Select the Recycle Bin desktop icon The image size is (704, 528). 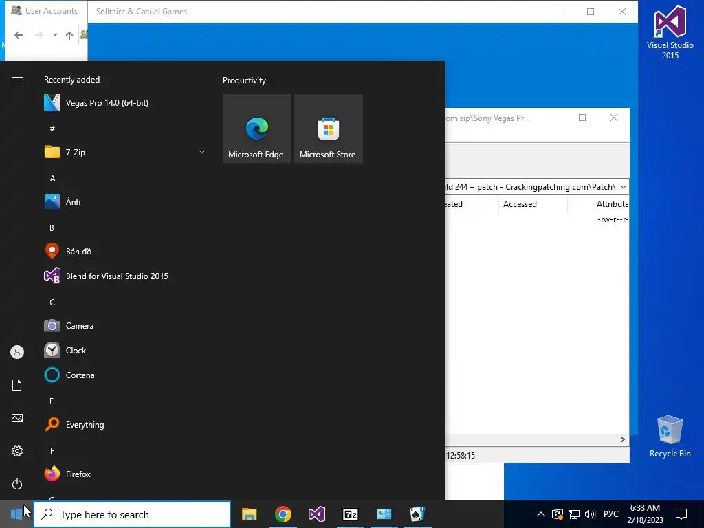pyautogui.click(x=670, y=437)
